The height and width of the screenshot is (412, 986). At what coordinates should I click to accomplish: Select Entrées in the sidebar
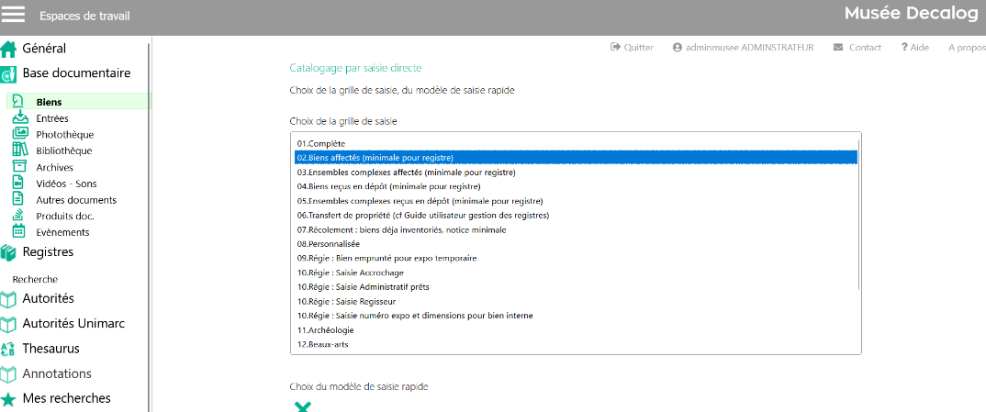coord(51,118)
